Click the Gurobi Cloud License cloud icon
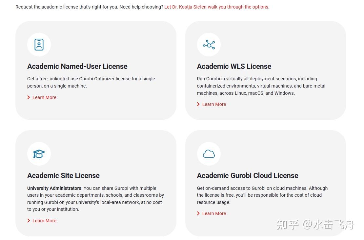 coord(209,154)
